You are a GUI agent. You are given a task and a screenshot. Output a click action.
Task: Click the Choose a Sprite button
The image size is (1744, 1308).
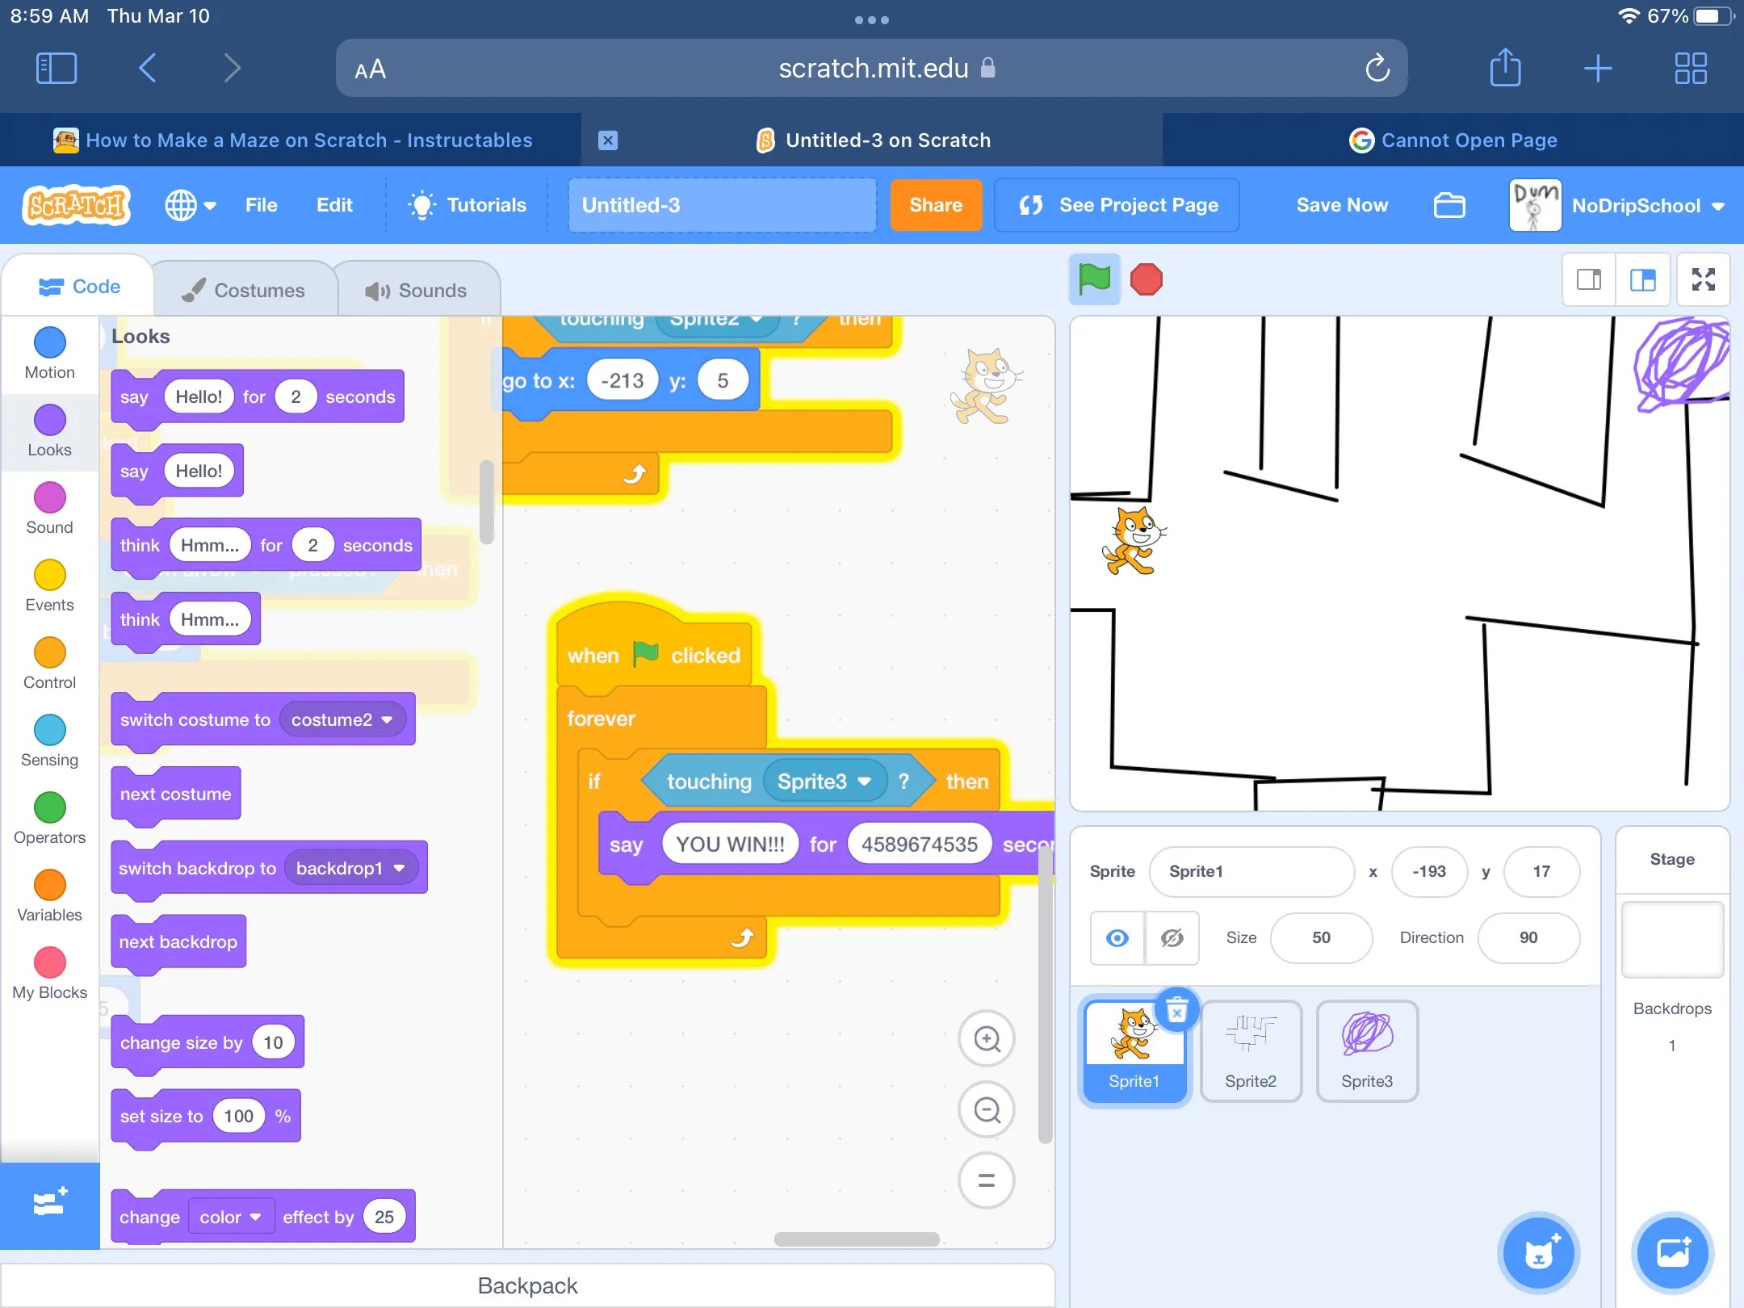[1539, 1252]
